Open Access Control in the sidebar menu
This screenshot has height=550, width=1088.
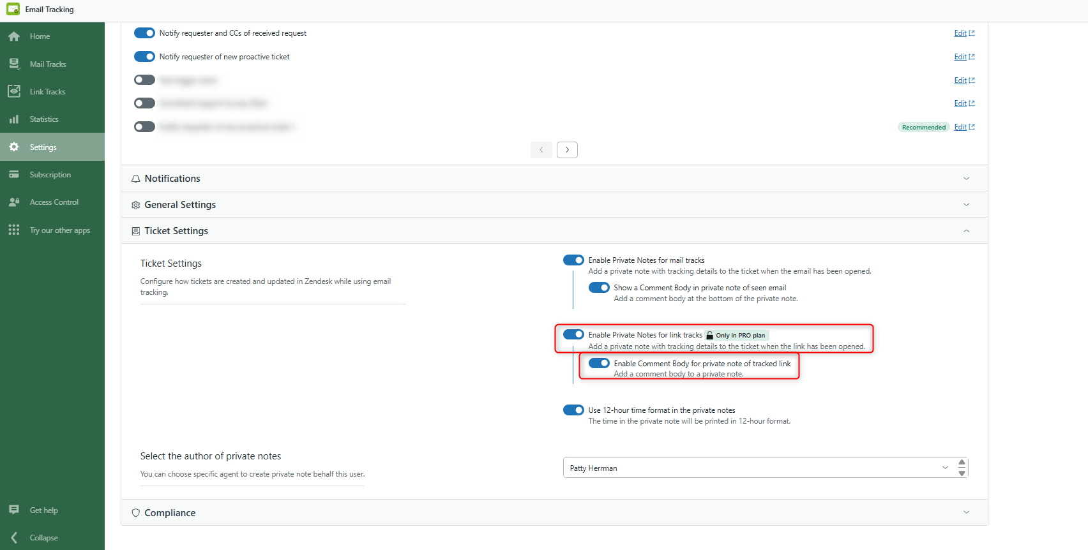(x=52, y=202)
